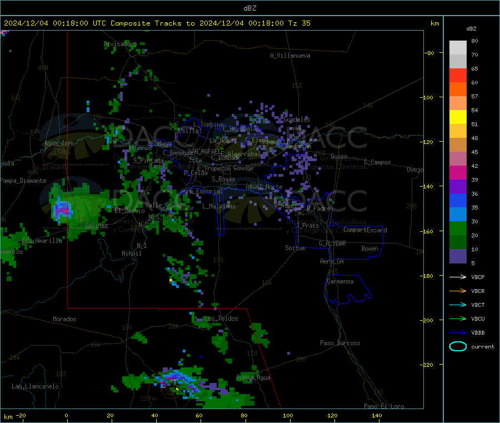Click the cyan 'current' ellipse legend icon
500x423 pixels.
point(458,346)
